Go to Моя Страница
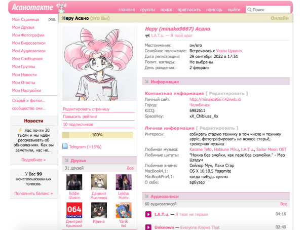This screenshot has width=306, height=230. [x=25, y=20]
